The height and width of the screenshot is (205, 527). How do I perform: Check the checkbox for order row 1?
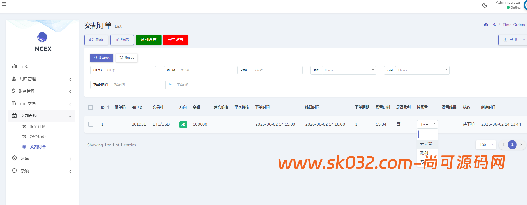[91, 124]
